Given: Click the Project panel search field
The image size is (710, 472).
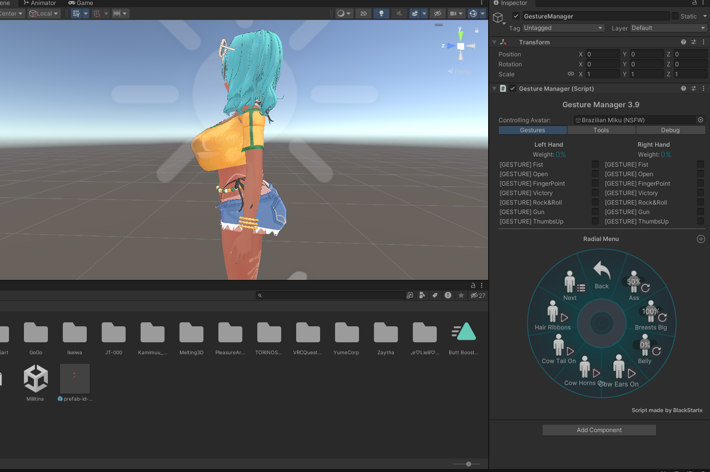Looking at the screenshot, I should [331, 295].
